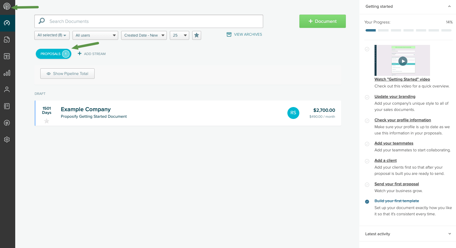456x248 pixels.
Task: Open the settings gear sidebar icon
Action: click(x=7, y=139)
